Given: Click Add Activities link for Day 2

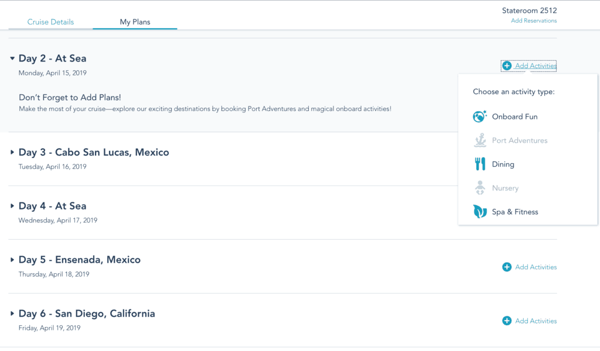Looking at the screenshot, I should 536,66.
